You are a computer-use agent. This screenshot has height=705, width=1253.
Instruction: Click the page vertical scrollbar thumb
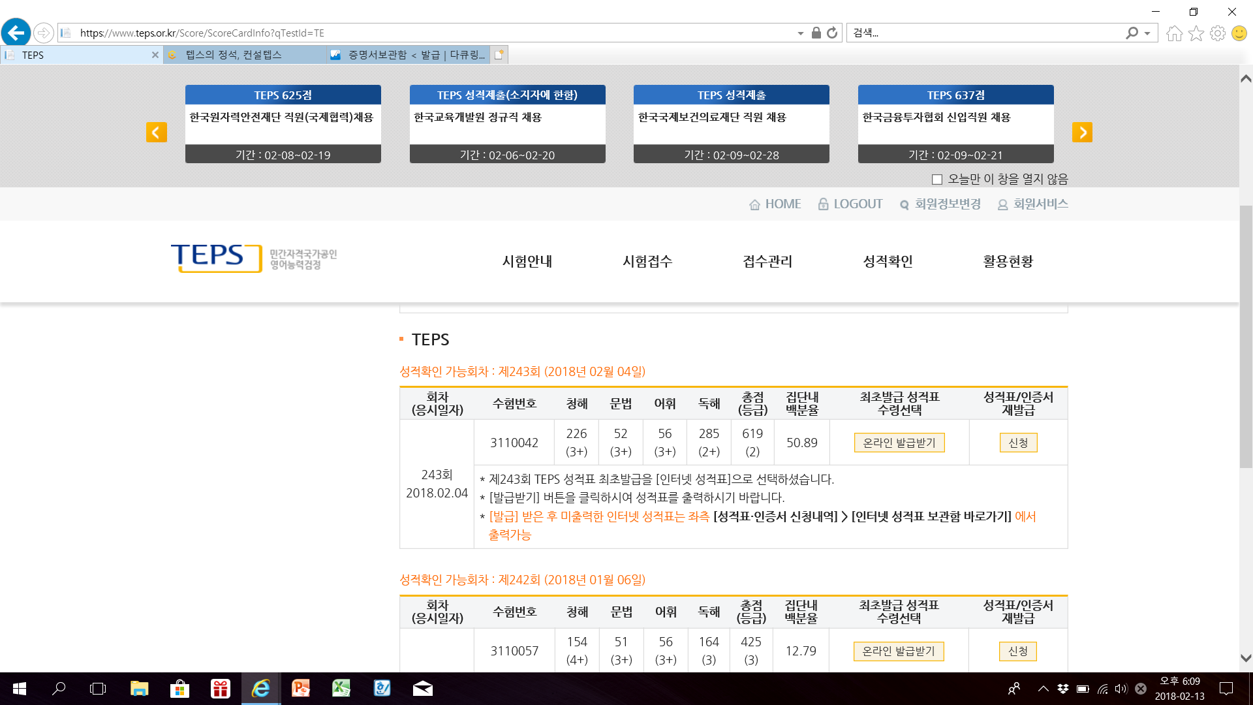pyautogui.click(x=1246, y=336)
